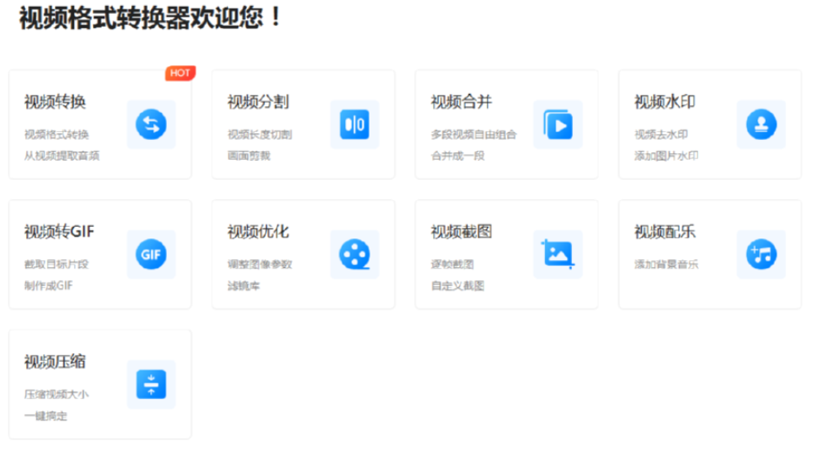Click the 视频优化 film reel icon
This screenshot has height=467, width=819.
click(355, 255)
